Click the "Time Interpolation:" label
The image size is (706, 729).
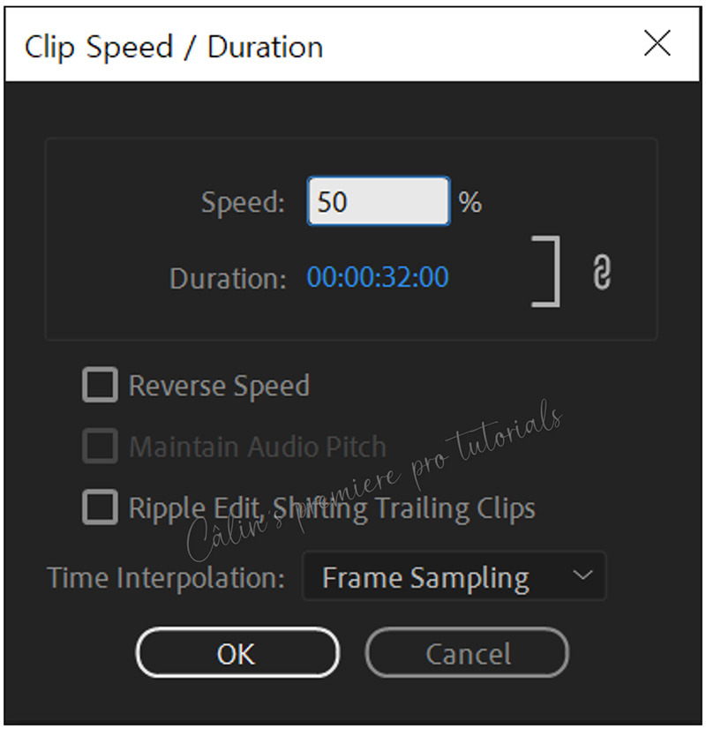(x=165, y=578)
